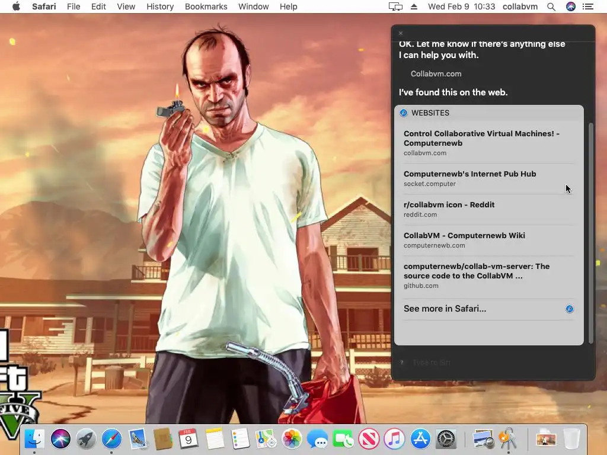This screenshot has width=607, height=455.
Task: Open the Help menu
Action: [289, 7]
